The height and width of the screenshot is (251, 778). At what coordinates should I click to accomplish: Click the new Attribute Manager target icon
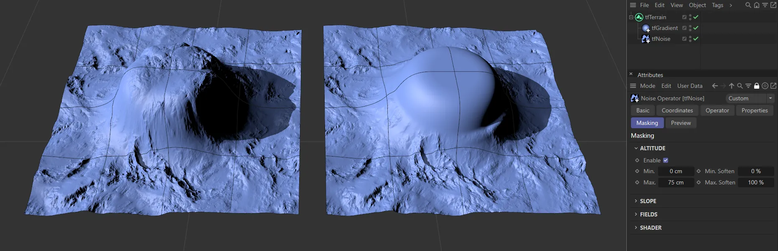click(x=765, y=86)
